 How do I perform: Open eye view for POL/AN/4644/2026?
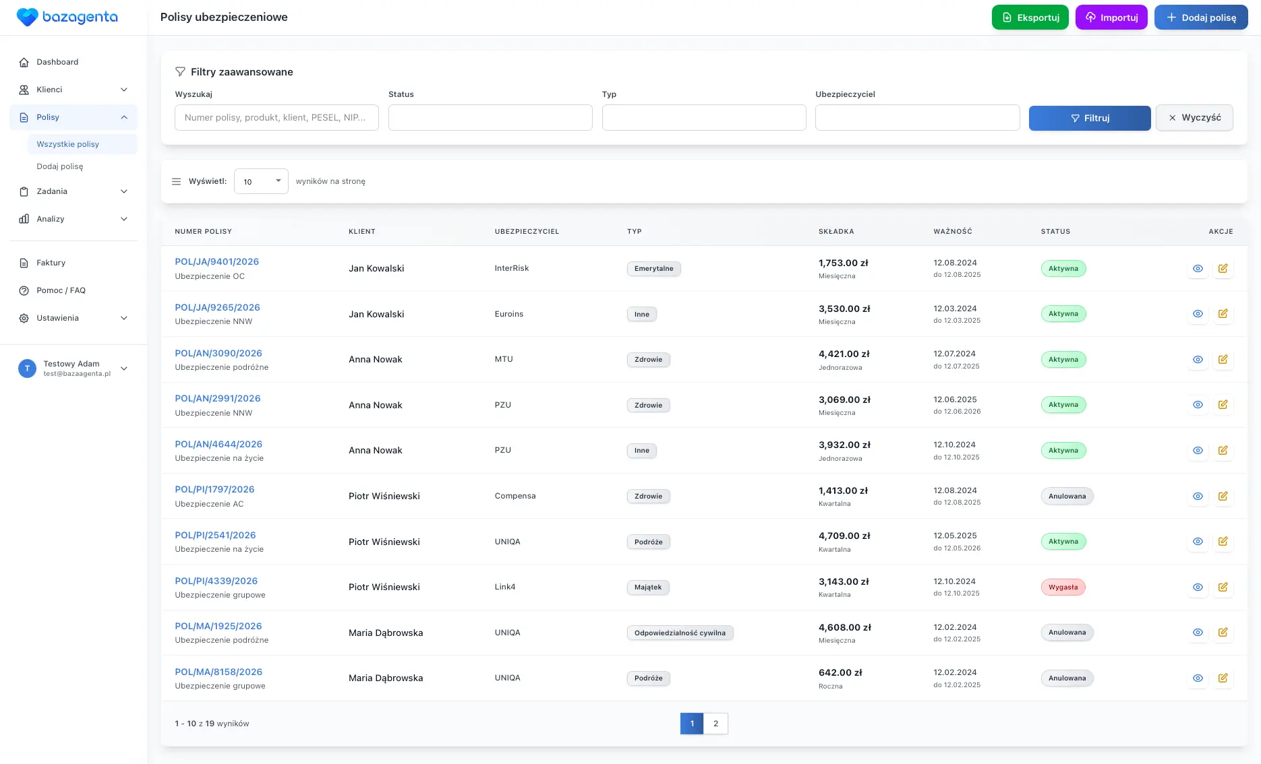coord(1198,450)
